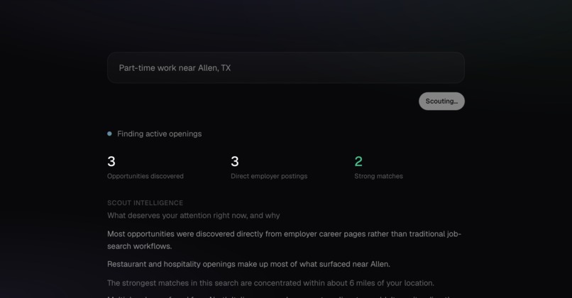Click the 'Part-time work near Allen, TX' search field

point(285,68)
